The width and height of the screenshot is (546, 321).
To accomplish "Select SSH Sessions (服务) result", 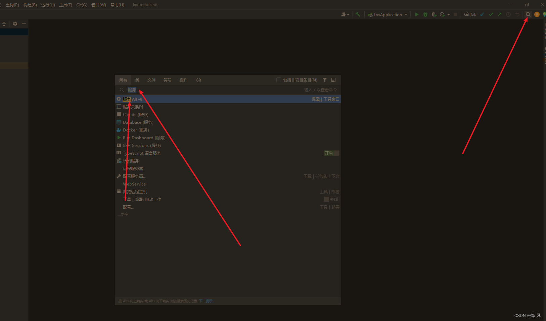I will [228, 146].
